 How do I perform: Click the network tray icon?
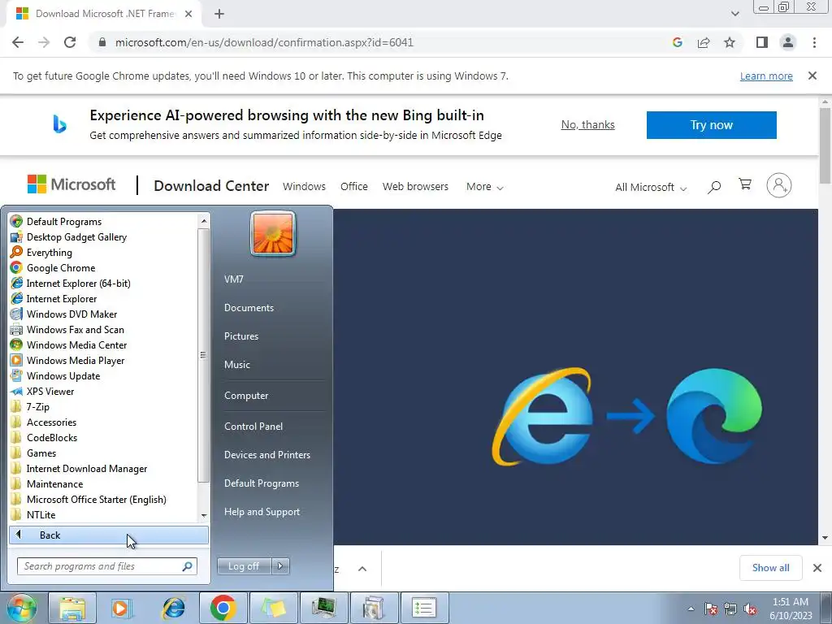pyautogui.click(x=730, y=609)
